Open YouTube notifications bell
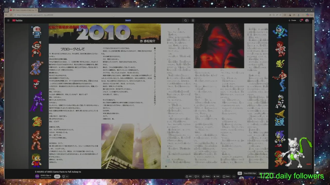 [301, 20]
